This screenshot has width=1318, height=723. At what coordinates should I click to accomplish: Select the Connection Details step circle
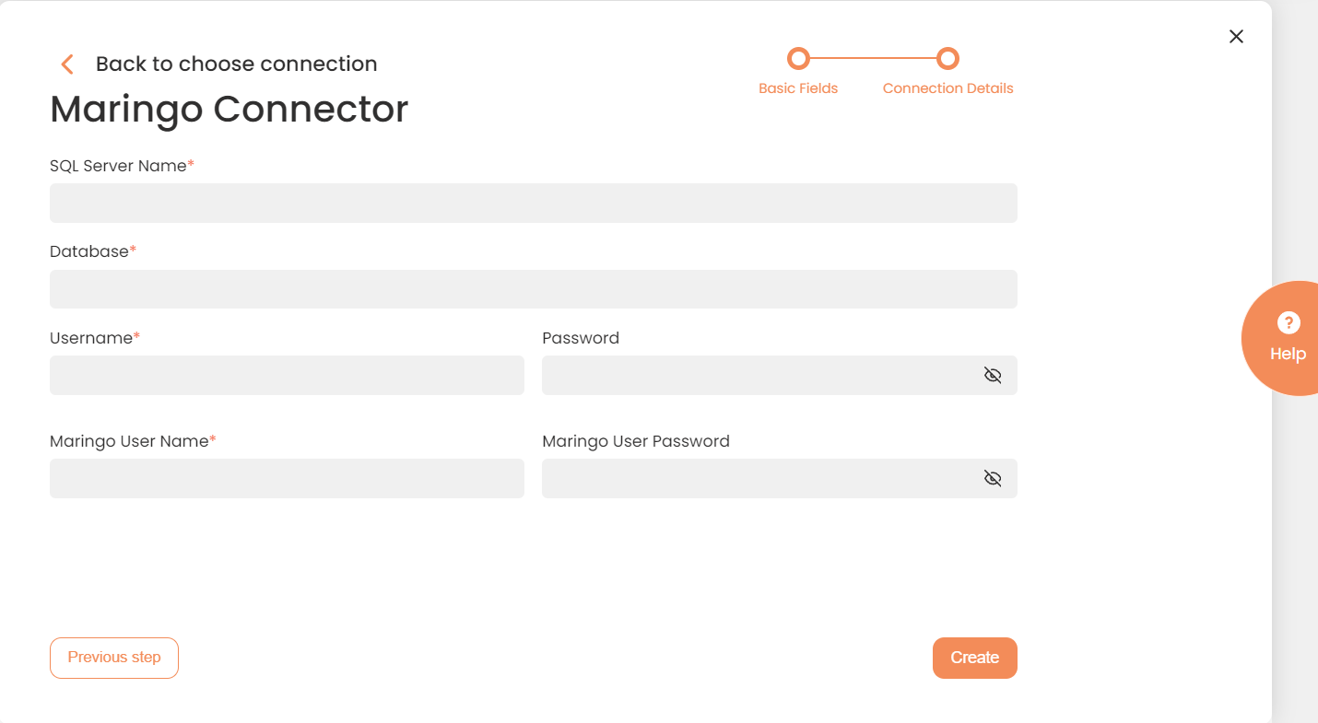pyautogui.click(x=947, y=59)
